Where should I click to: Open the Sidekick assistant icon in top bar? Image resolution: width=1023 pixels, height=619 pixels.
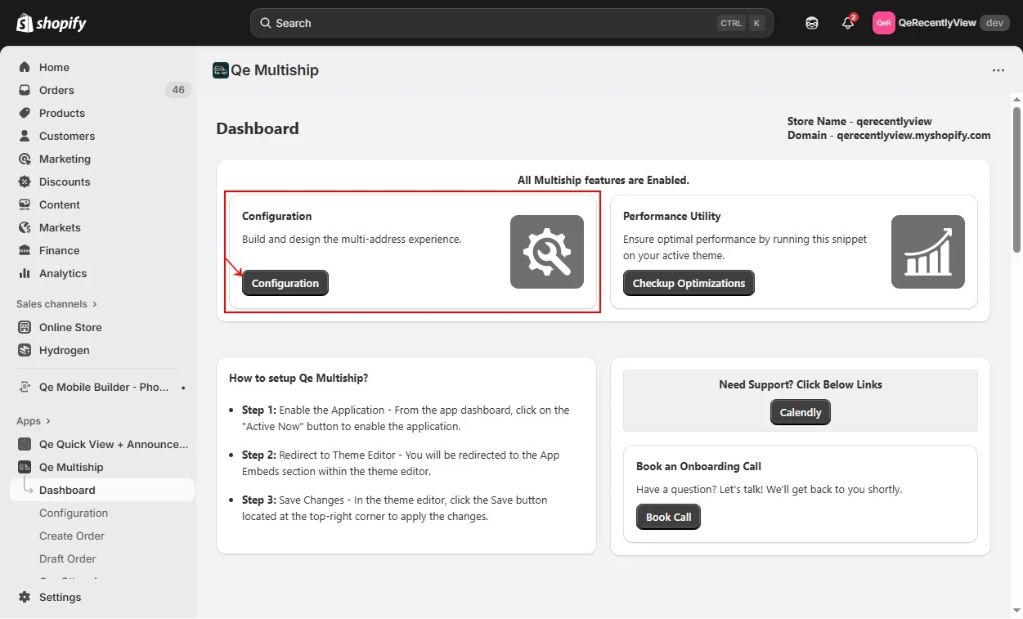pos(811,23)
